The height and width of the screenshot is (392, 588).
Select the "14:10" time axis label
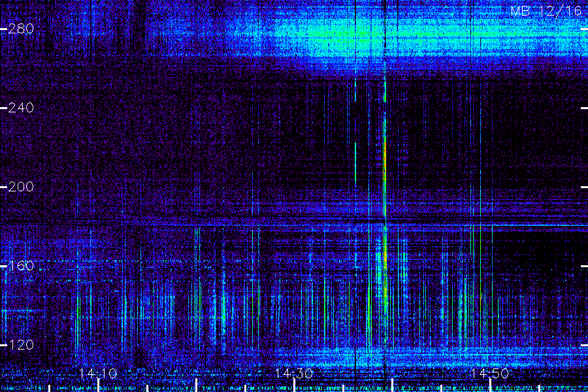click(x=98, y=373)
